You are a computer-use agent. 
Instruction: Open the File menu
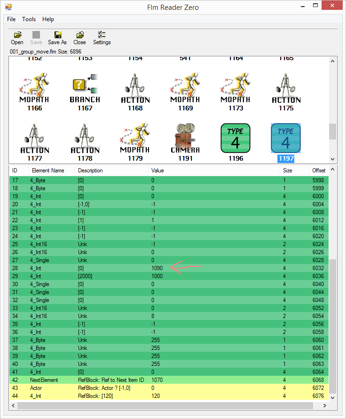(11, 19)
